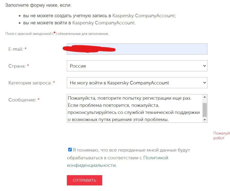Open the request category chevron arrow
230x191 pixels.
[204, 83]
